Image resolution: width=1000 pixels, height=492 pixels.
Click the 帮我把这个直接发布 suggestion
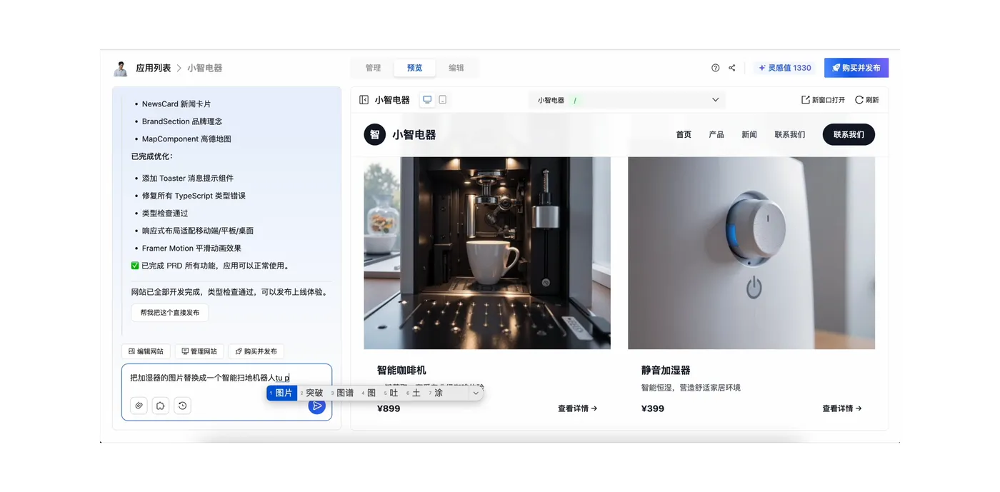pyautogui.click(x=170, y=312)
